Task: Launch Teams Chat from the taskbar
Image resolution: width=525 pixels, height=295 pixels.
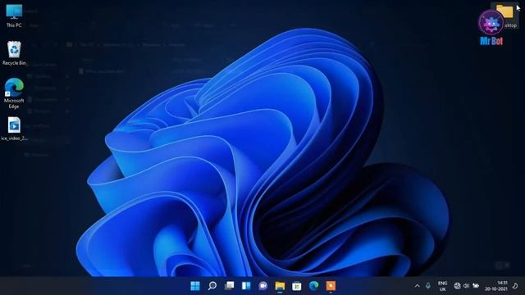Action: tap(262, 286)
